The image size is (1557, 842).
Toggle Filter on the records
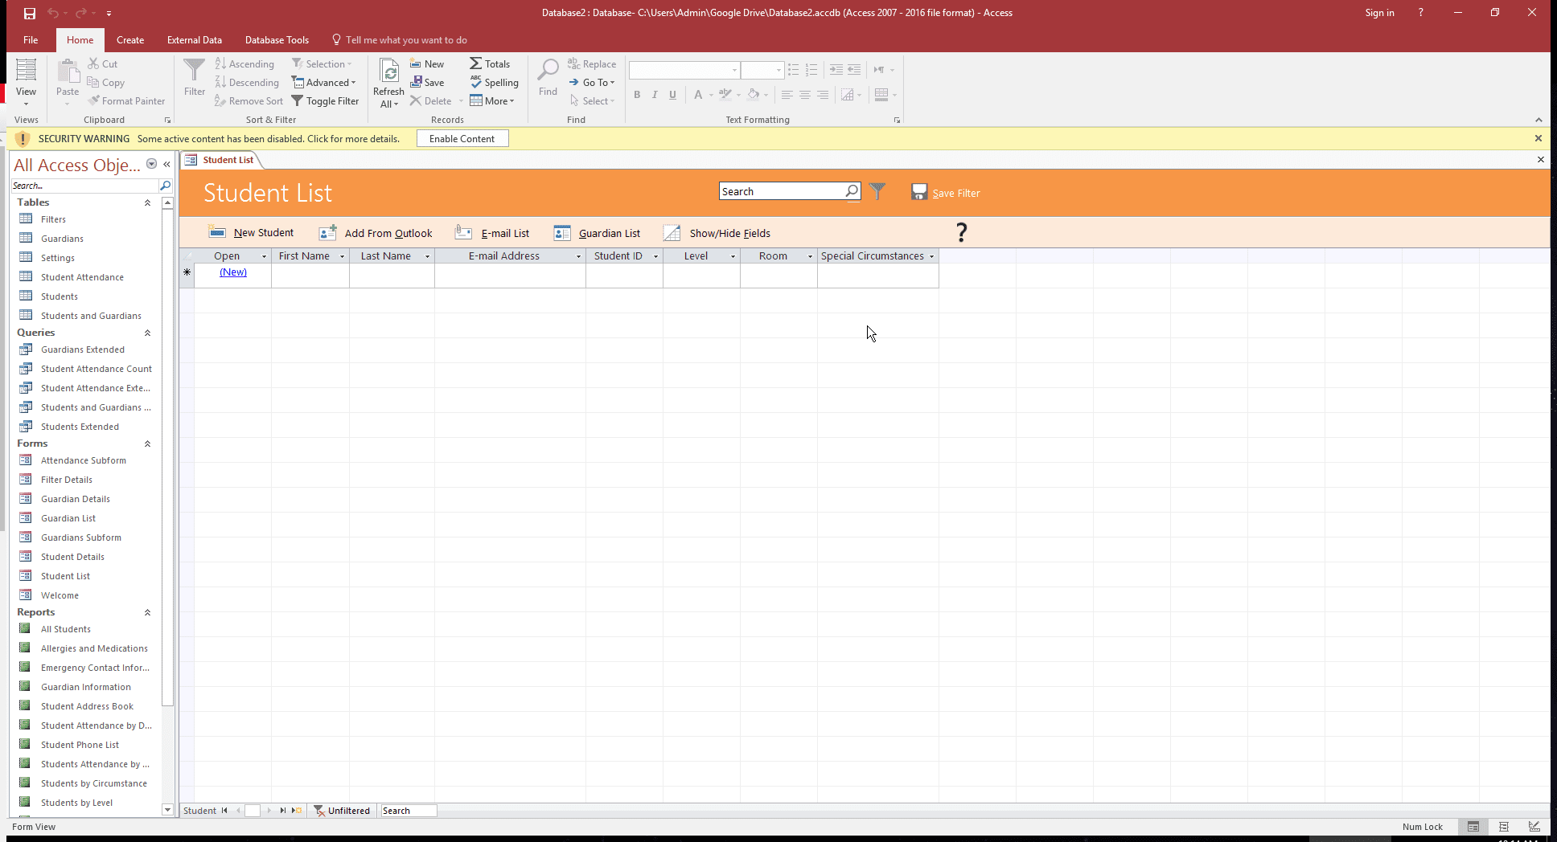(326, 100)
